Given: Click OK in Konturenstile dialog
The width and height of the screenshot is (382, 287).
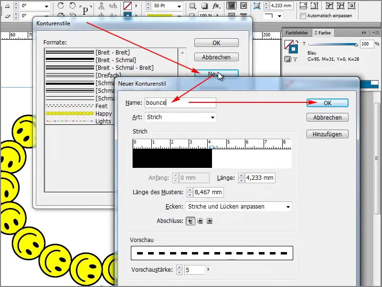Looking at the screenshot, I should tap(216, 43).
